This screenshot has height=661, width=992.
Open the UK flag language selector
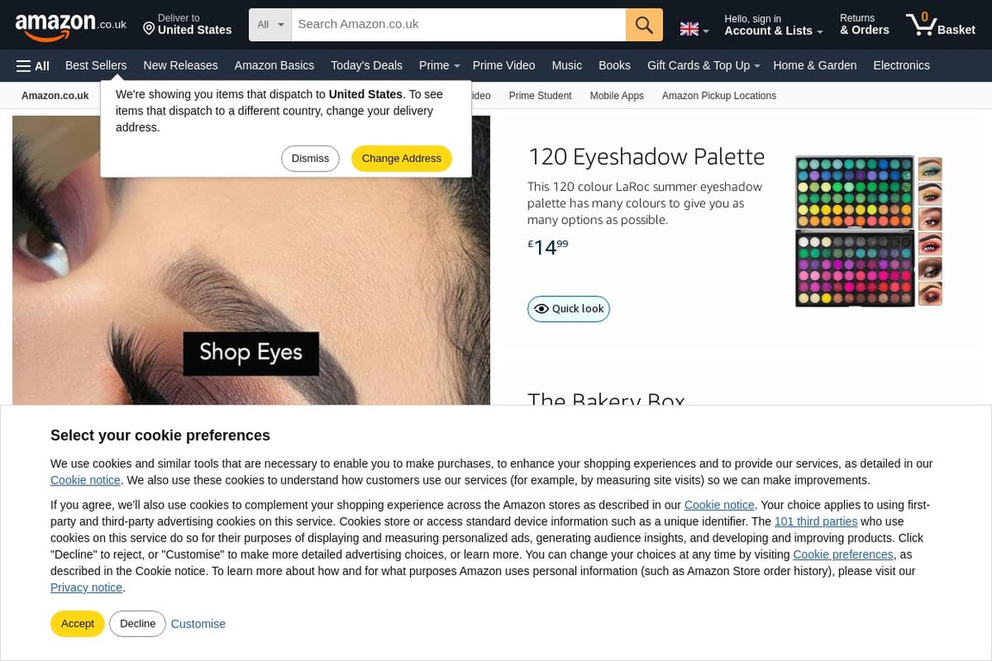pos(694,29)
